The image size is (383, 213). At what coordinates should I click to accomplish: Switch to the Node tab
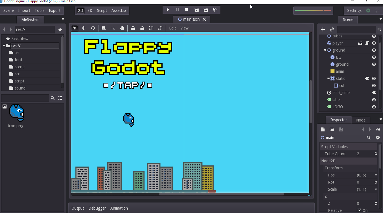point(361,120)
